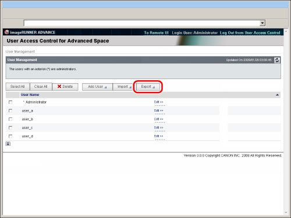The image size is (291, 218).
Task: Click the Clear All button
Action: [x=41, y=87]
